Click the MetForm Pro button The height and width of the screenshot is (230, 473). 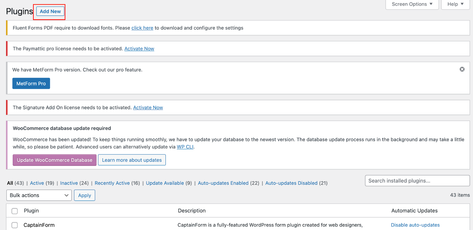pyautogui.click(x=31, y=83)
